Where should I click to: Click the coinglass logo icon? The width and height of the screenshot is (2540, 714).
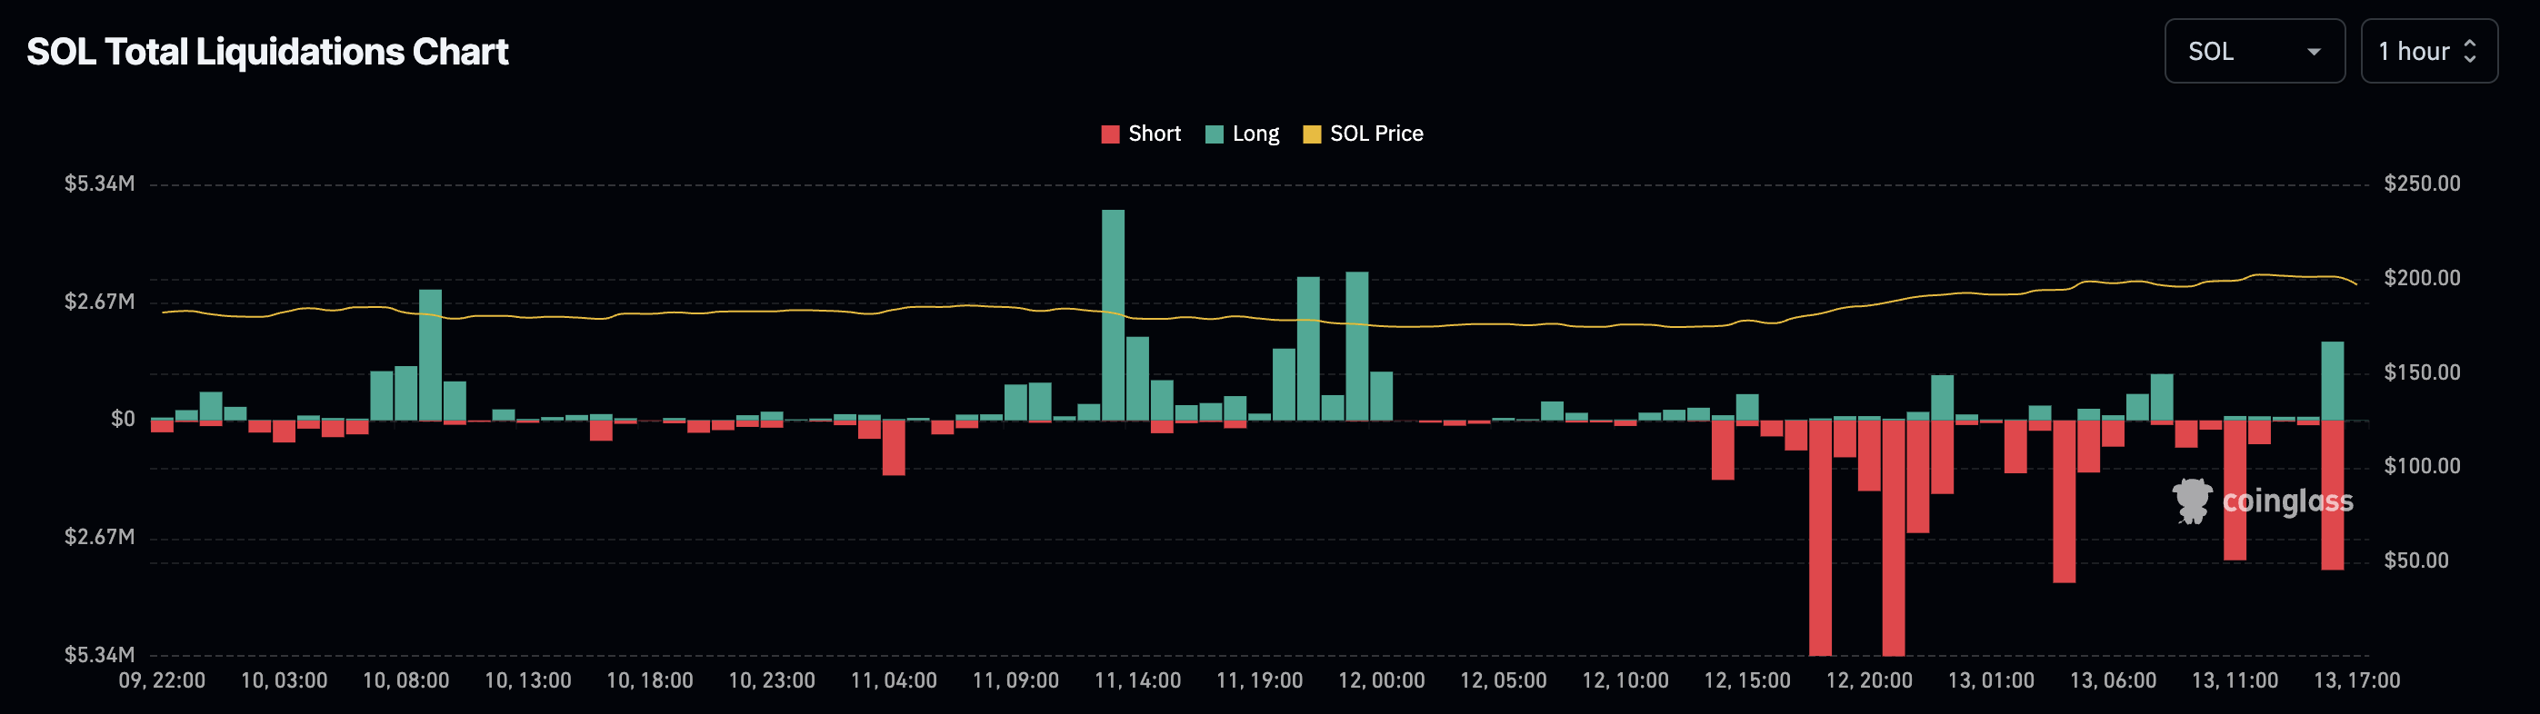(2191, 501)
